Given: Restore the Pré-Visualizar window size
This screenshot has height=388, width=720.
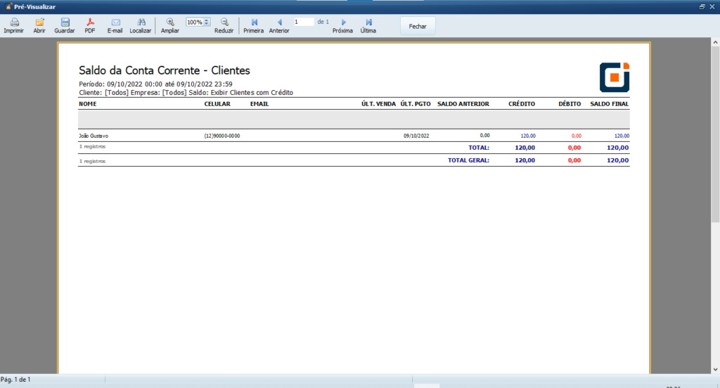Looking at the screenshot, I should (702, 6).
